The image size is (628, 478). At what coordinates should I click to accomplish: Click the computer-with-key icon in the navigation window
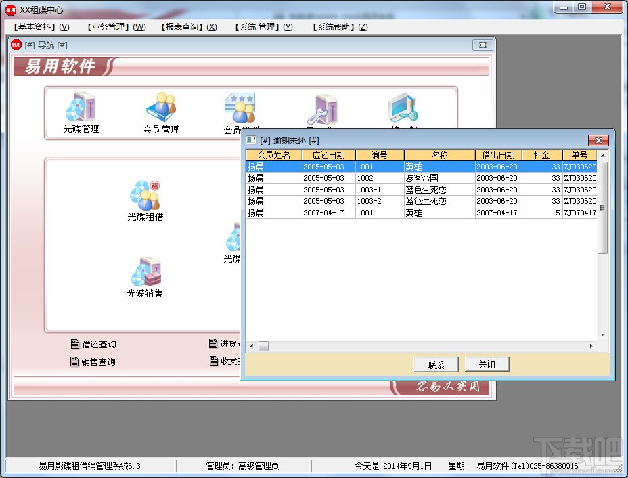pyautogui.click(x=403, y=108)
